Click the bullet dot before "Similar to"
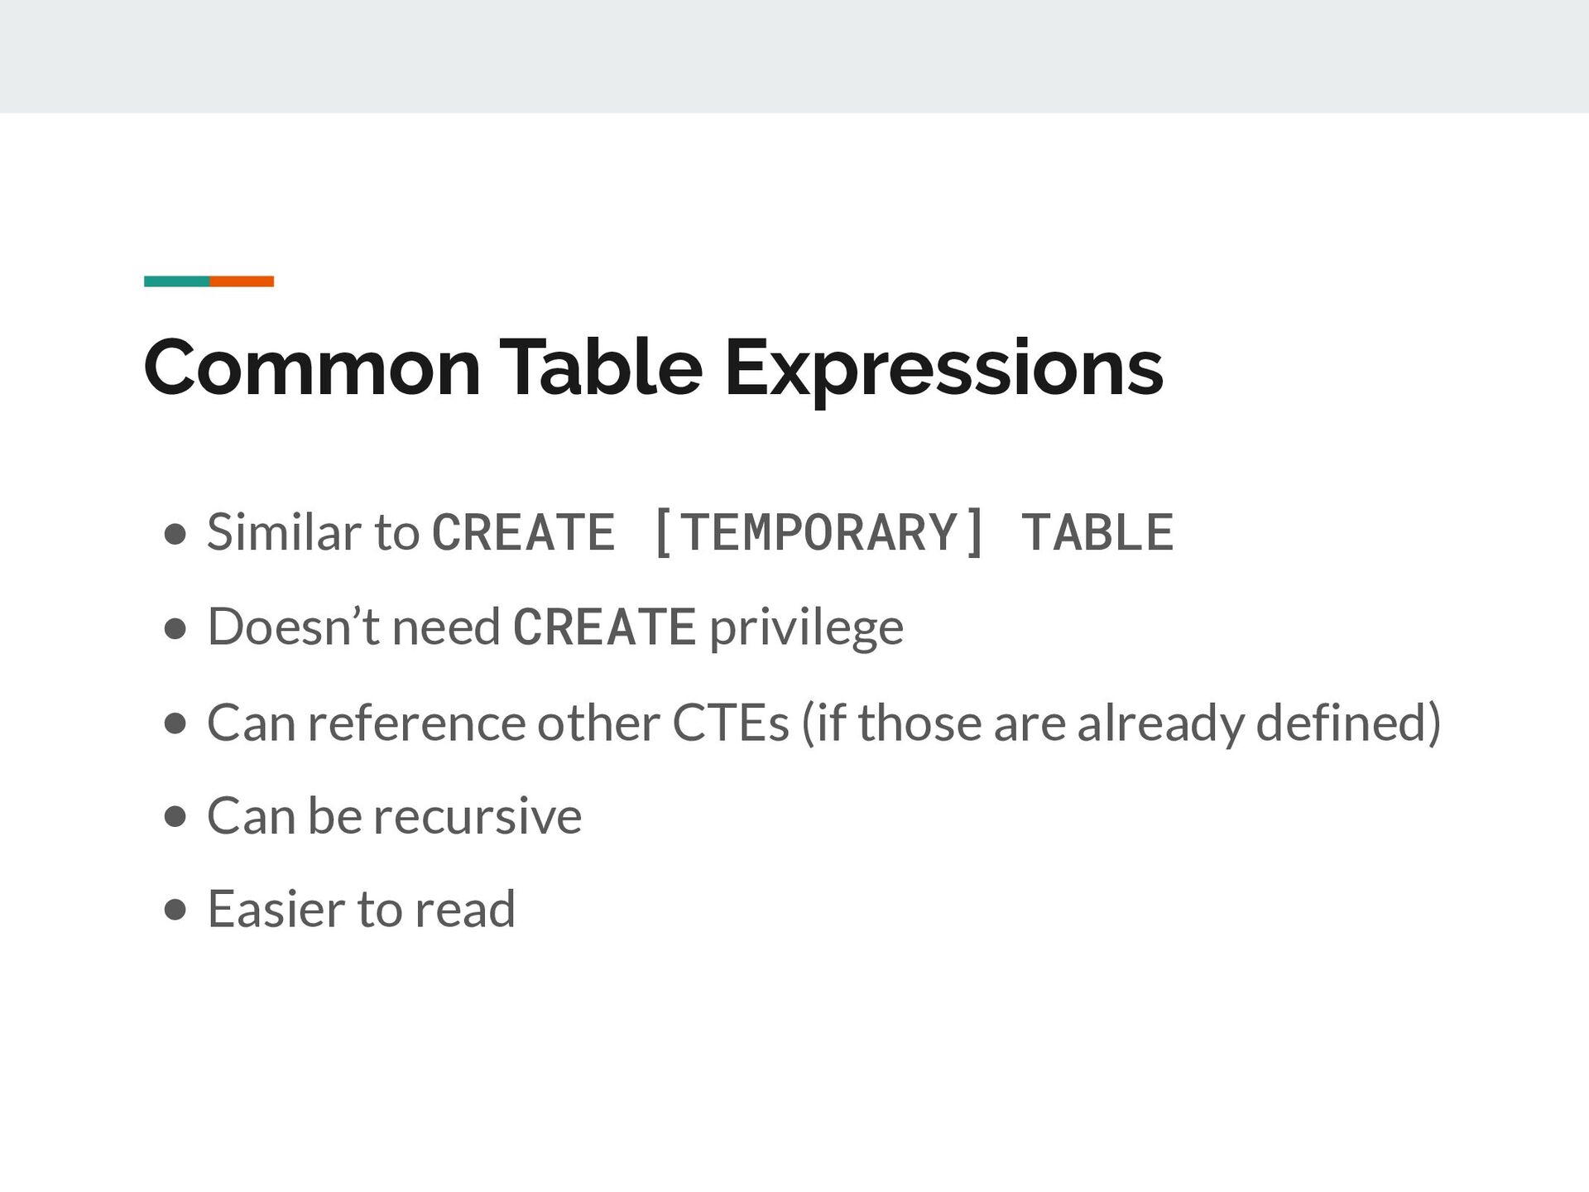 (175, 535)
